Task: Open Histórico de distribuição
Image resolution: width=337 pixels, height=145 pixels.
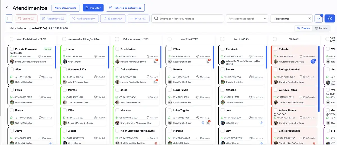Action: click(x=125, y=8)
